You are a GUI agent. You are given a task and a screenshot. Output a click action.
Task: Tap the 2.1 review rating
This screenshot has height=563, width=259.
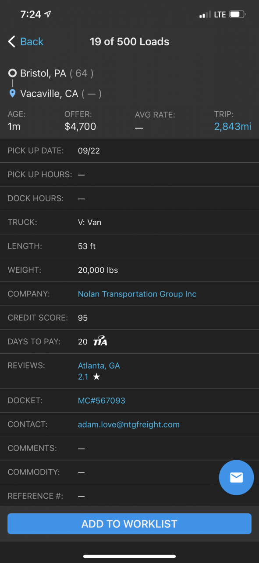83,377
